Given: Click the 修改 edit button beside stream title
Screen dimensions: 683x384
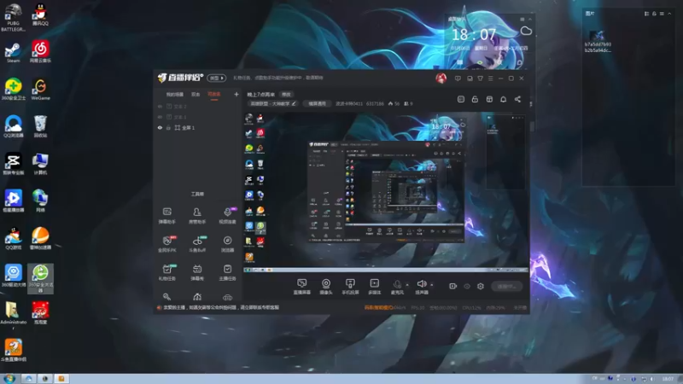Looking at the screenshot, I should click(286, 95).
